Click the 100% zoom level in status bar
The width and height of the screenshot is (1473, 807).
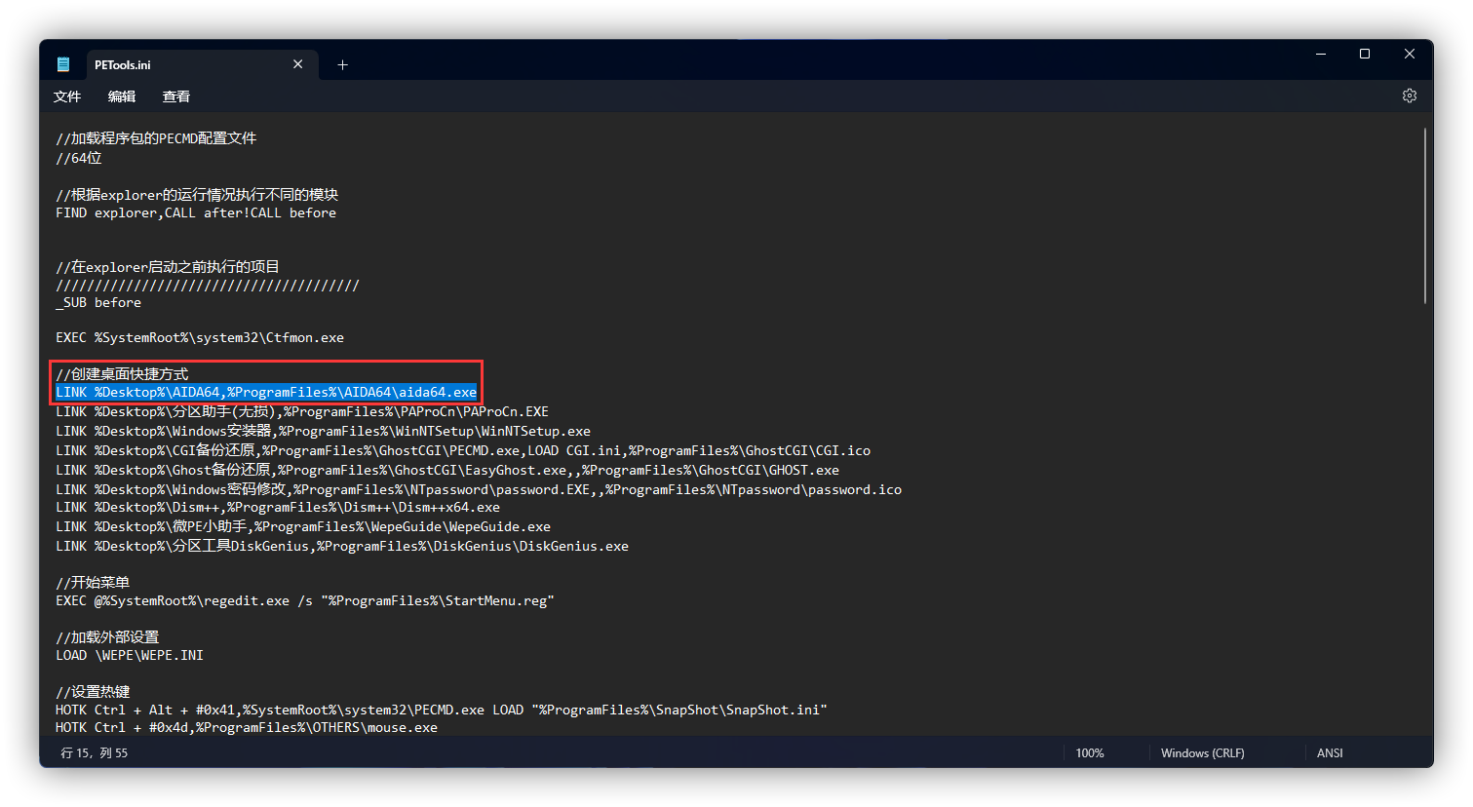(1090, 753)
